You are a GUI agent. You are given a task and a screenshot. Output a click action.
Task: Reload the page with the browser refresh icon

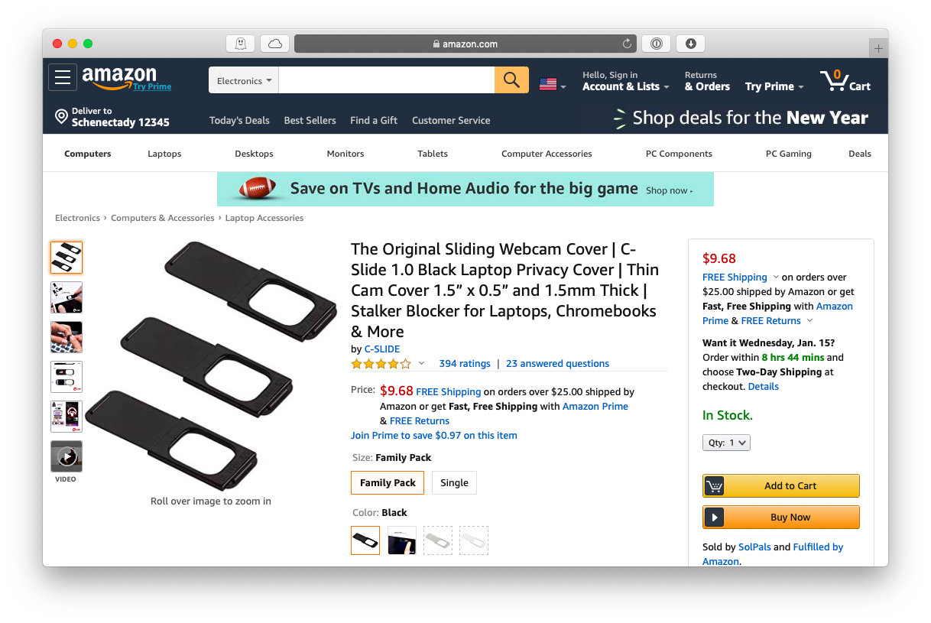626,44
